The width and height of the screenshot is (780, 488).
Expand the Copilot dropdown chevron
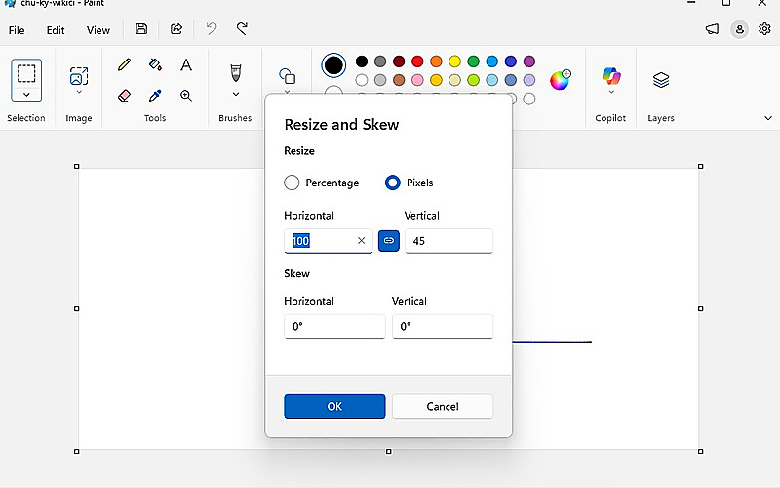click(x=611, y=92)
